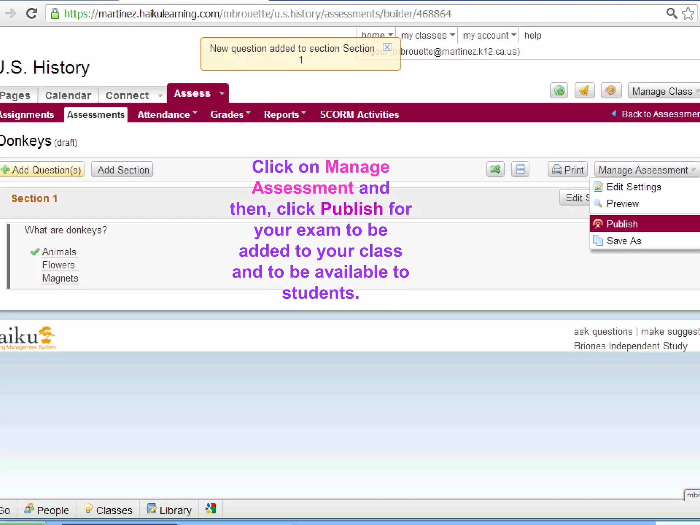Click the shuffle questions icon button
The width and height of the screenshot is (700, 525).
(x=495, y=169)
